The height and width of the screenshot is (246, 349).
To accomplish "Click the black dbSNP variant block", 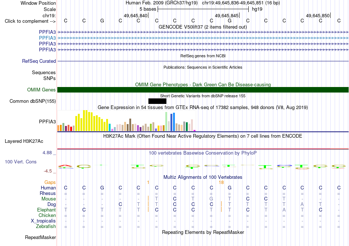I will click(157, 101).
